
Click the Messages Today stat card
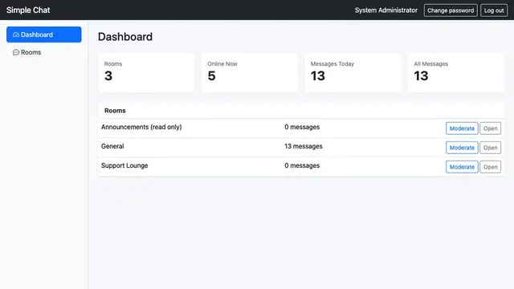(x=353, y=73)
